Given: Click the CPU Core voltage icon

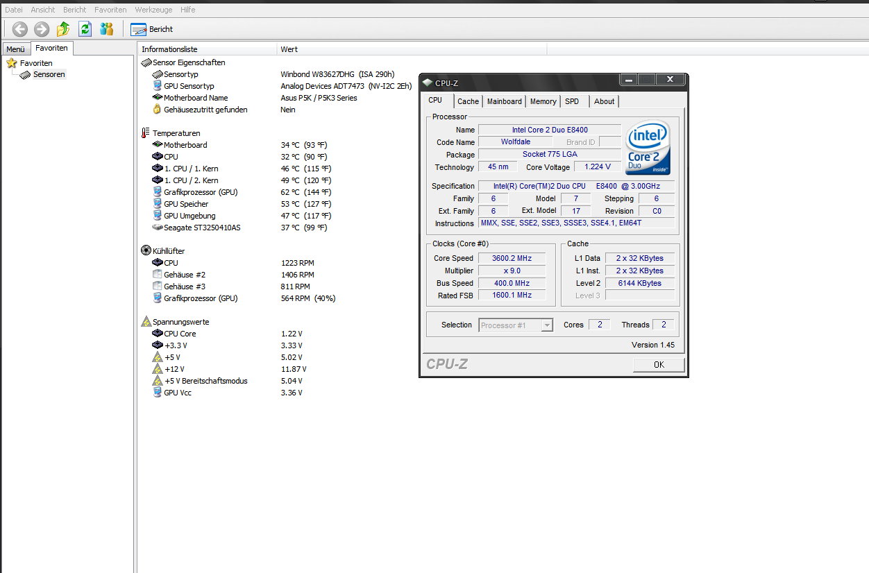Looking at the screenshot, I should pos(158,334).
